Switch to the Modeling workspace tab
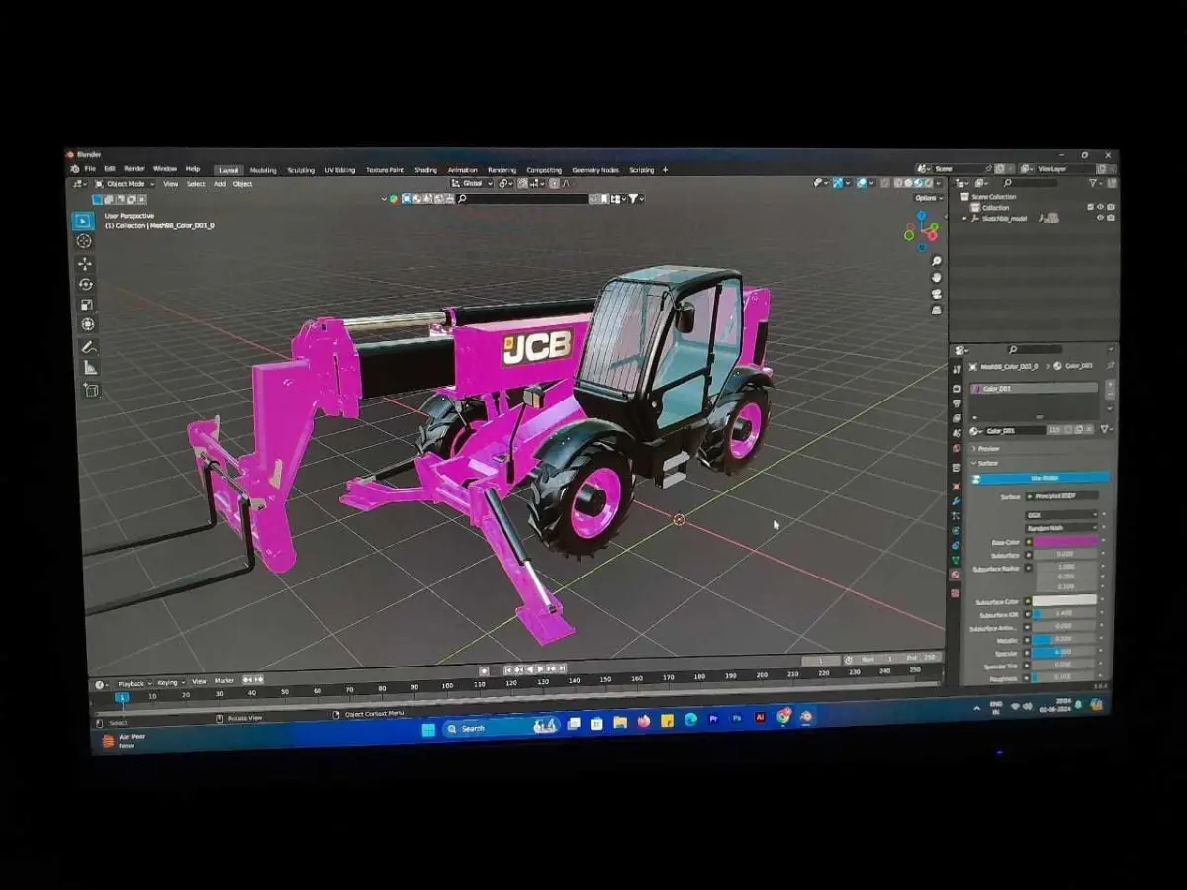Viewport: 1187px width, 890px height. point(263,170)
